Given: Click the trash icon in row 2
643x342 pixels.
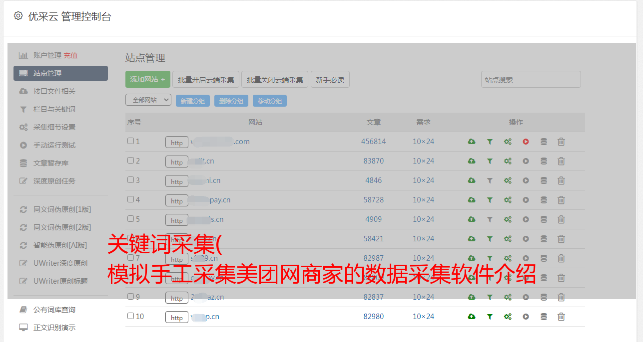Looking at the screenshot, I should (x=561, y=161).
